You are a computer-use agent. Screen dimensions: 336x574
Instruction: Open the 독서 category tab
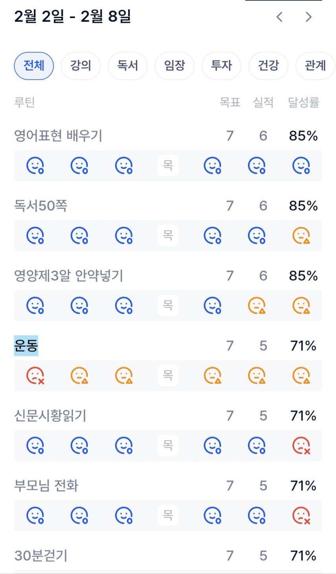(128, 66)
